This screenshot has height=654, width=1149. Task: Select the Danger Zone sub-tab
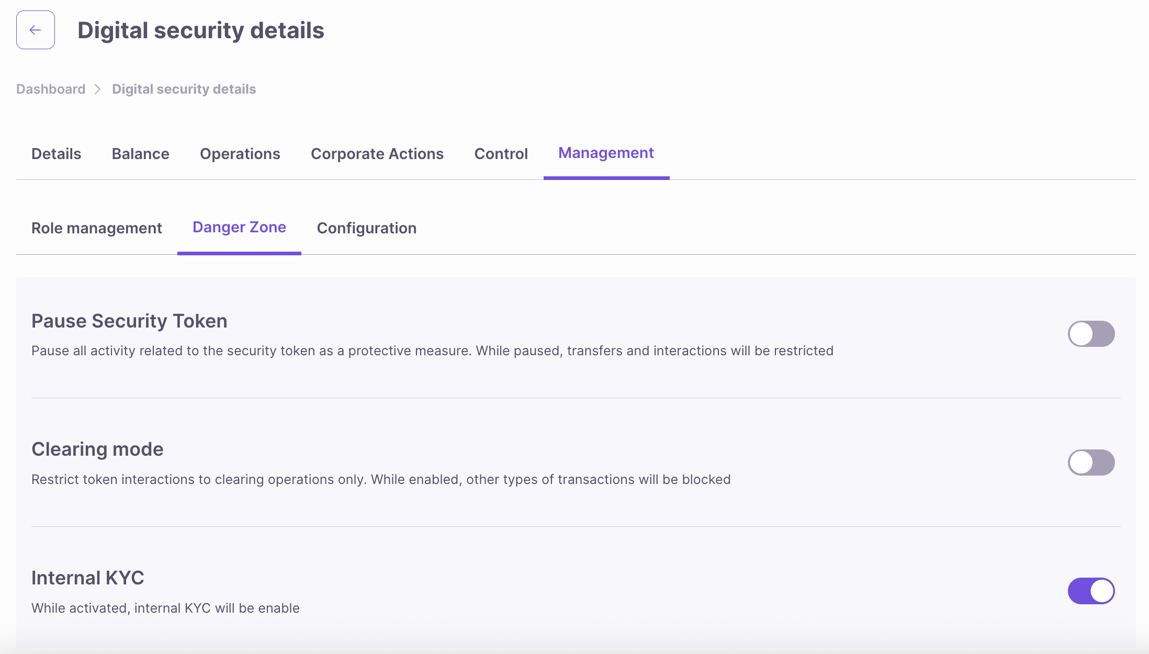pos(239,227)
